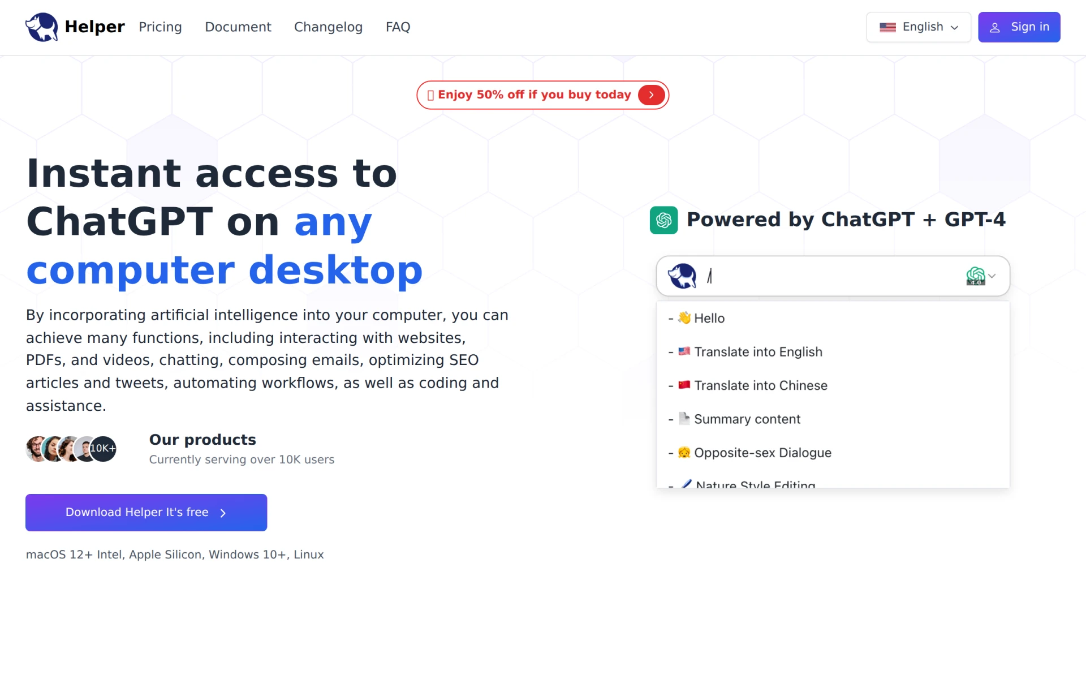
Task: Click the US flag icon in language selector
Action: (887, 27)
